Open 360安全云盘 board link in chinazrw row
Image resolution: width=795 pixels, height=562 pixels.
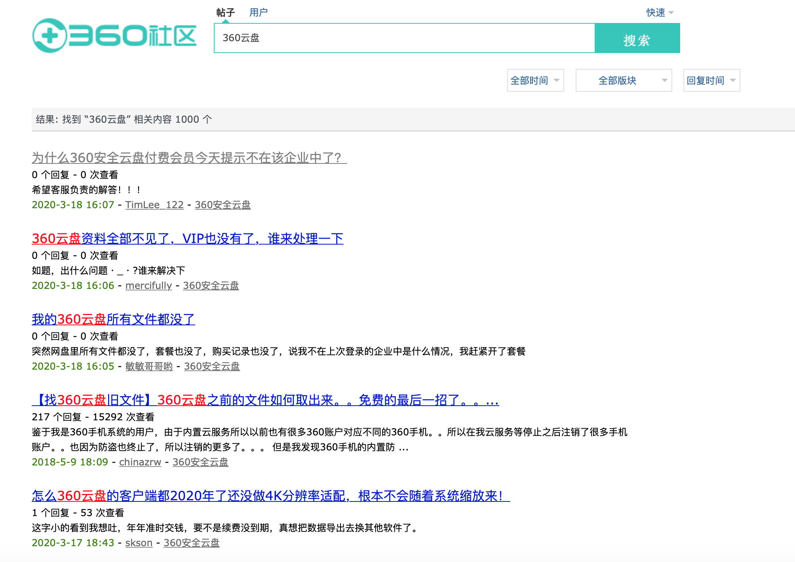tap(200, 462)
